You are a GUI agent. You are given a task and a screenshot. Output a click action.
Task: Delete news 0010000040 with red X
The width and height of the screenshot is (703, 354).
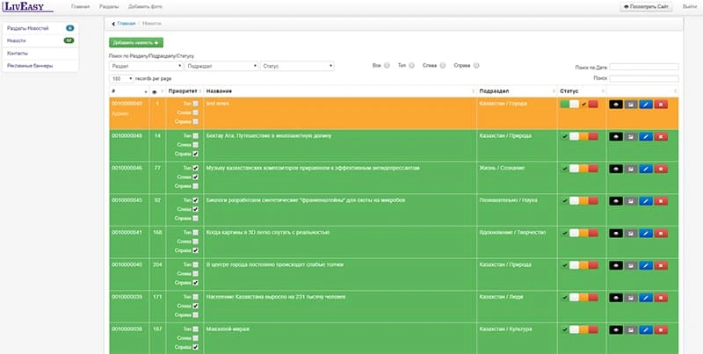[x=661, y=266]
